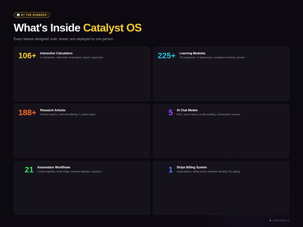Select the orange 106+ statistic
This screenshot has height=227, width=303.
tap(27, 56)
